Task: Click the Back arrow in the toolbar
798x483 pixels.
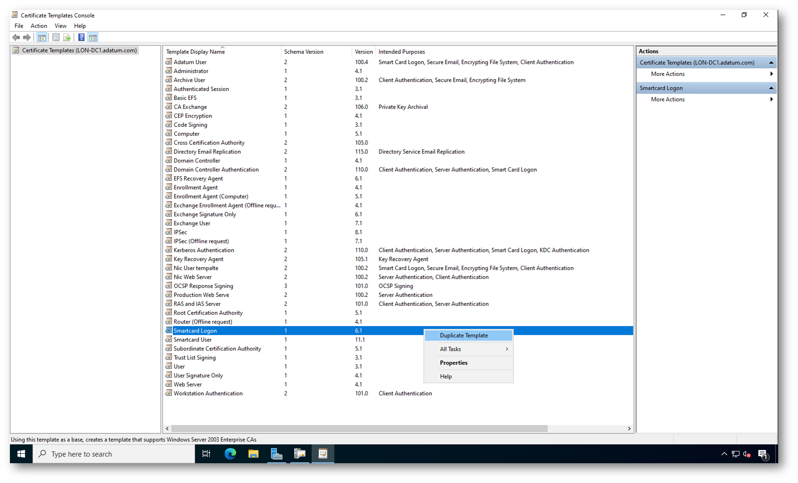Action: [x=16, y=38]
